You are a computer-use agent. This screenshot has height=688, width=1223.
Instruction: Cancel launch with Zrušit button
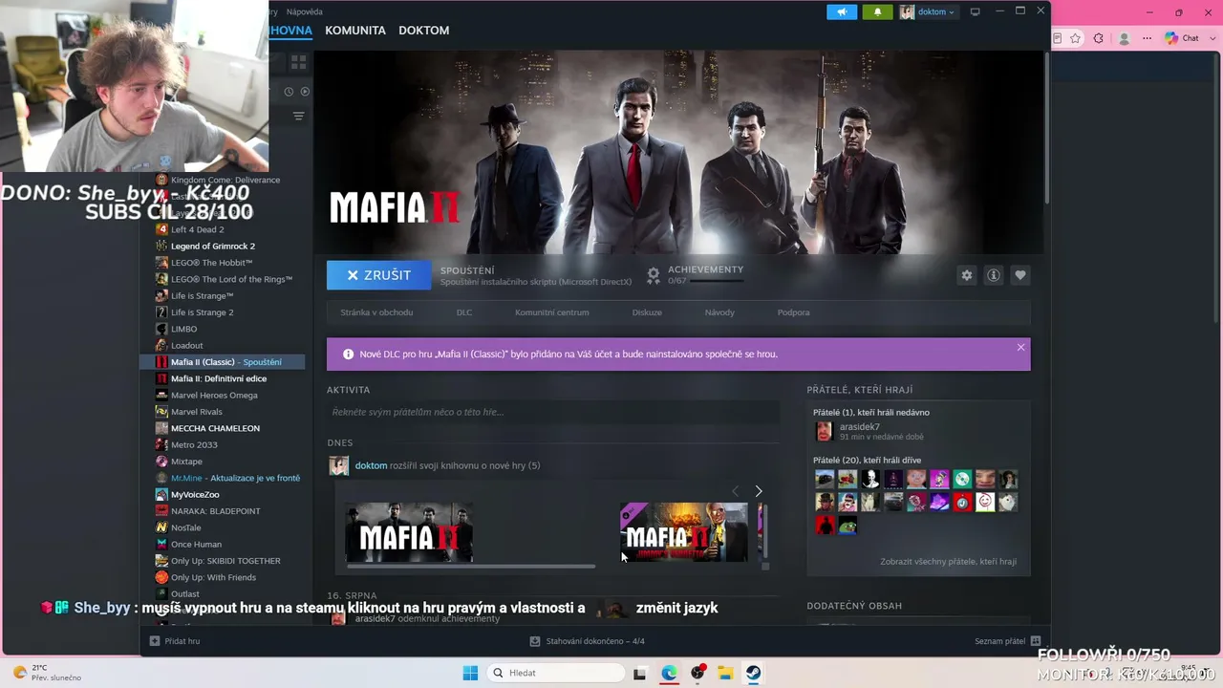378,275
